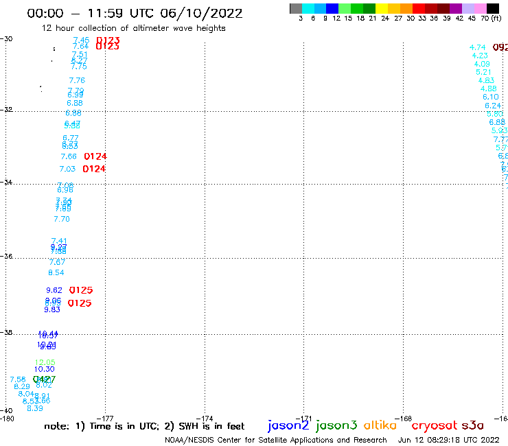The width and height of the screenshot is (508, 446).
Task: Click the wave height value 7.56
Action: [18, 379]
